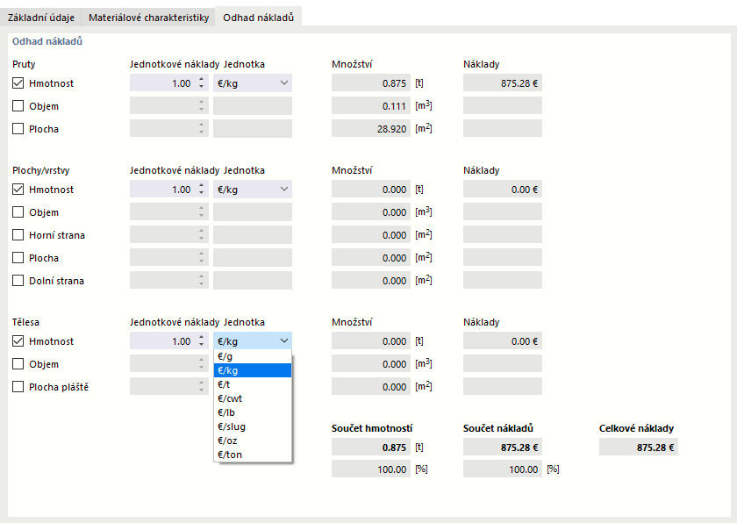Click Pruty Hmotnost unit cost field 1.00
The height and width of the screenshot is (523, 737).
[x=162, y=83]
